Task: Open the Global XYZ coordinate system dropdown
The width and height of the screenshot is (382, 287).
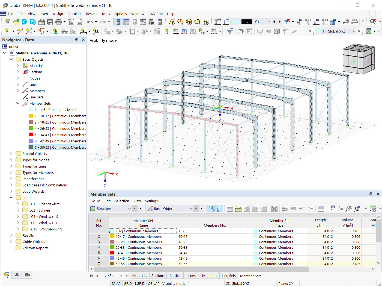Action: click(x=354, y=31)
